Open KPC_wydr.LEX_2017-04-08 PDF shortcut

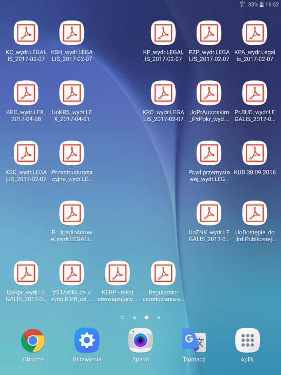[26, 93]
